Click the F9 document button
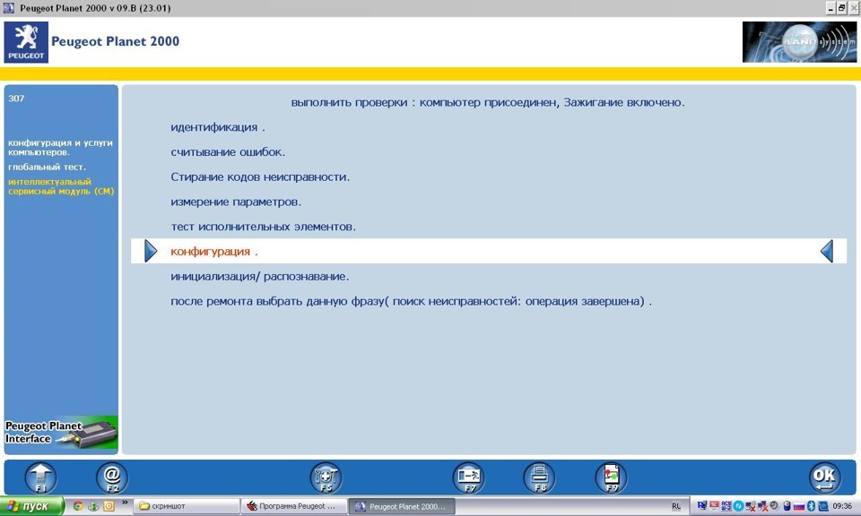 [x=611, y=477]
